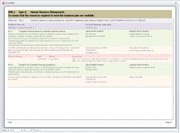Click the funnel icon in the Filtered indicator
180x133 pixels.
(31, 130)
